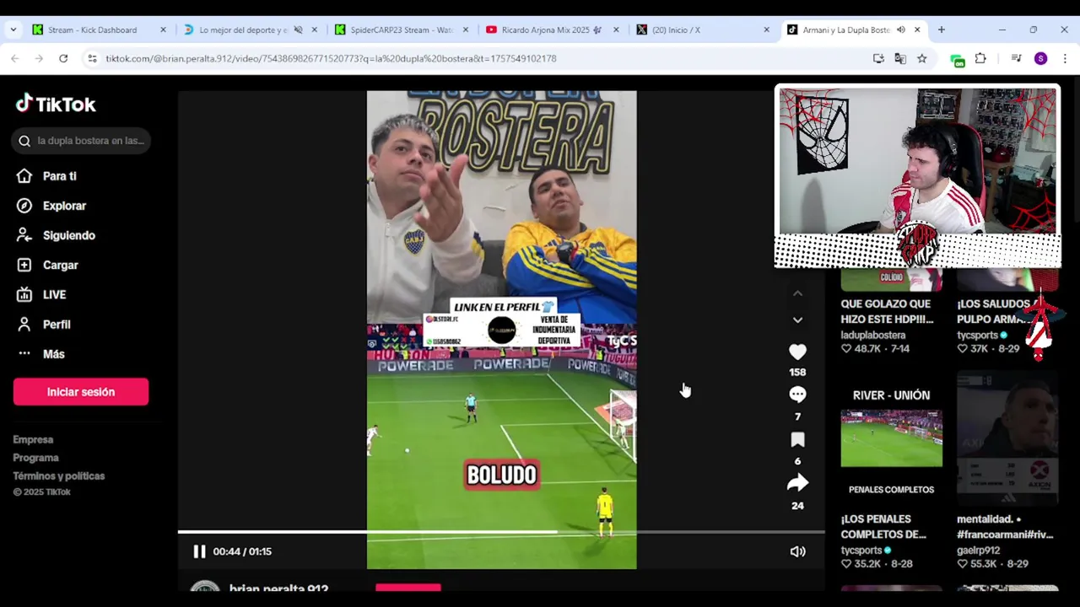
Task: Reload the current page
Action: tap(63, 58)
